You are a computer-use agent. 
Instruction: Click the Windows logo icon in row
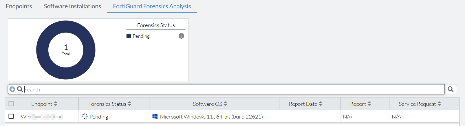click(155, 116)
